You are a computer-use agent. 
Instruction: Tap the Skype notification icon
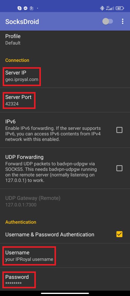click(x=20, y=8)
